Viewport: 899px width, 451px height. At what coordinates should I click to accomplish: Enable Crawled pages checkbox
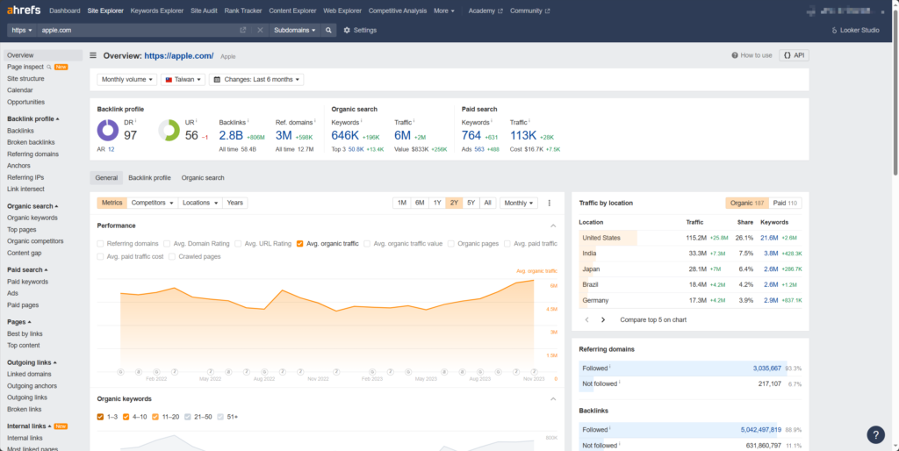(172, 257)
